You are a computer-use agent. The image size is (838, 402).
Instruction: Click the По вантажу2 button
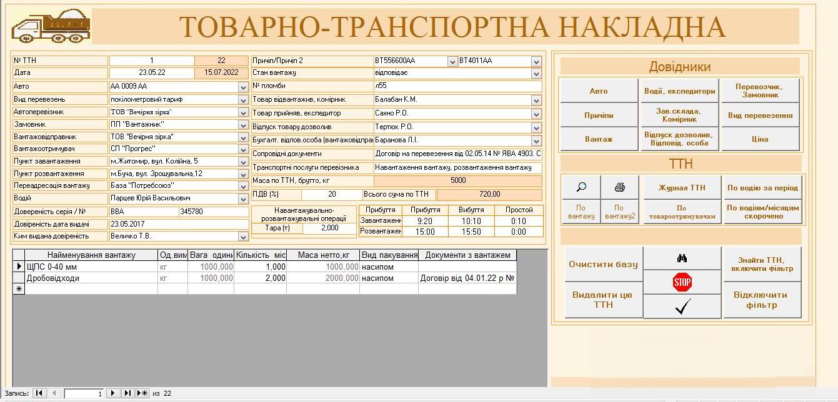619,212
